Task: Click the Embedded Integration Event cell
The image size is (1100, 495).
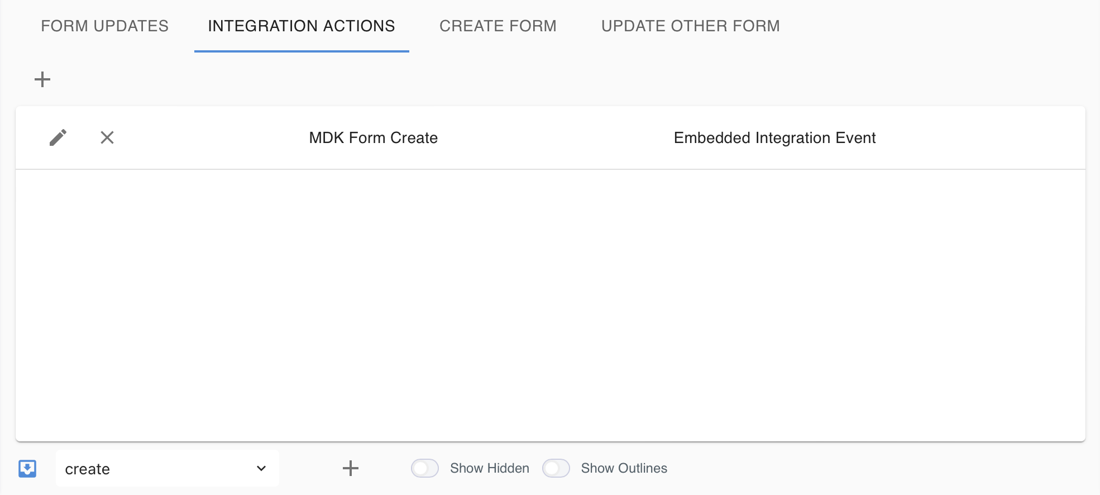Action: pyautogui.click(x=774, y=138)
